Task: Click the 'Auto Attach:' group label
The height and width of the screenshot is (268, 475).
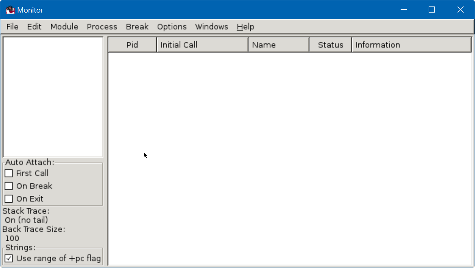Action: pos(30,162)
